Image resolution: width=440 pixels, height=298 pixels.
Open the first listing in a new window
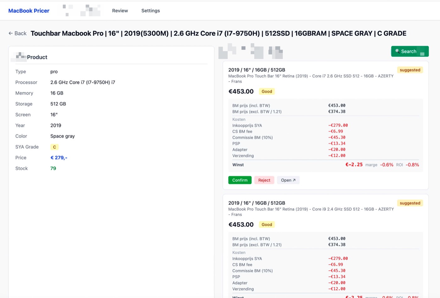click(x=288, y=180)
